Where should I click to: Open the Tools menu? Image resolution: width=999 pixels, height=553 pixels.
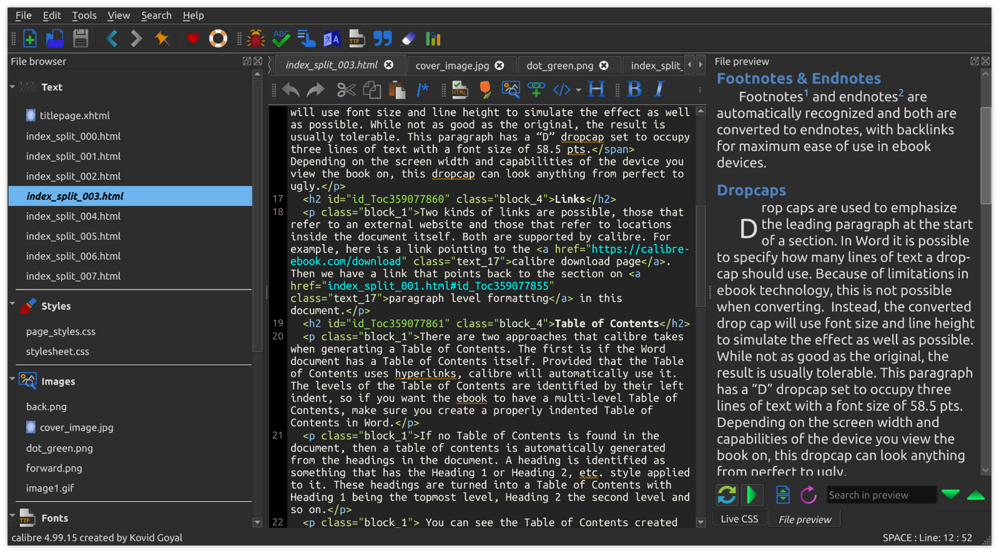(x=84, y=15)
